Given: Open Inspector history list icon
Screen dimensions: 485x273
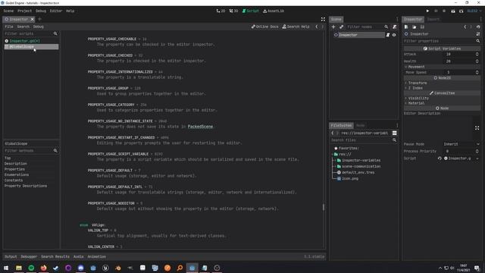Looking at the screenshot, I should click(478, 27).
